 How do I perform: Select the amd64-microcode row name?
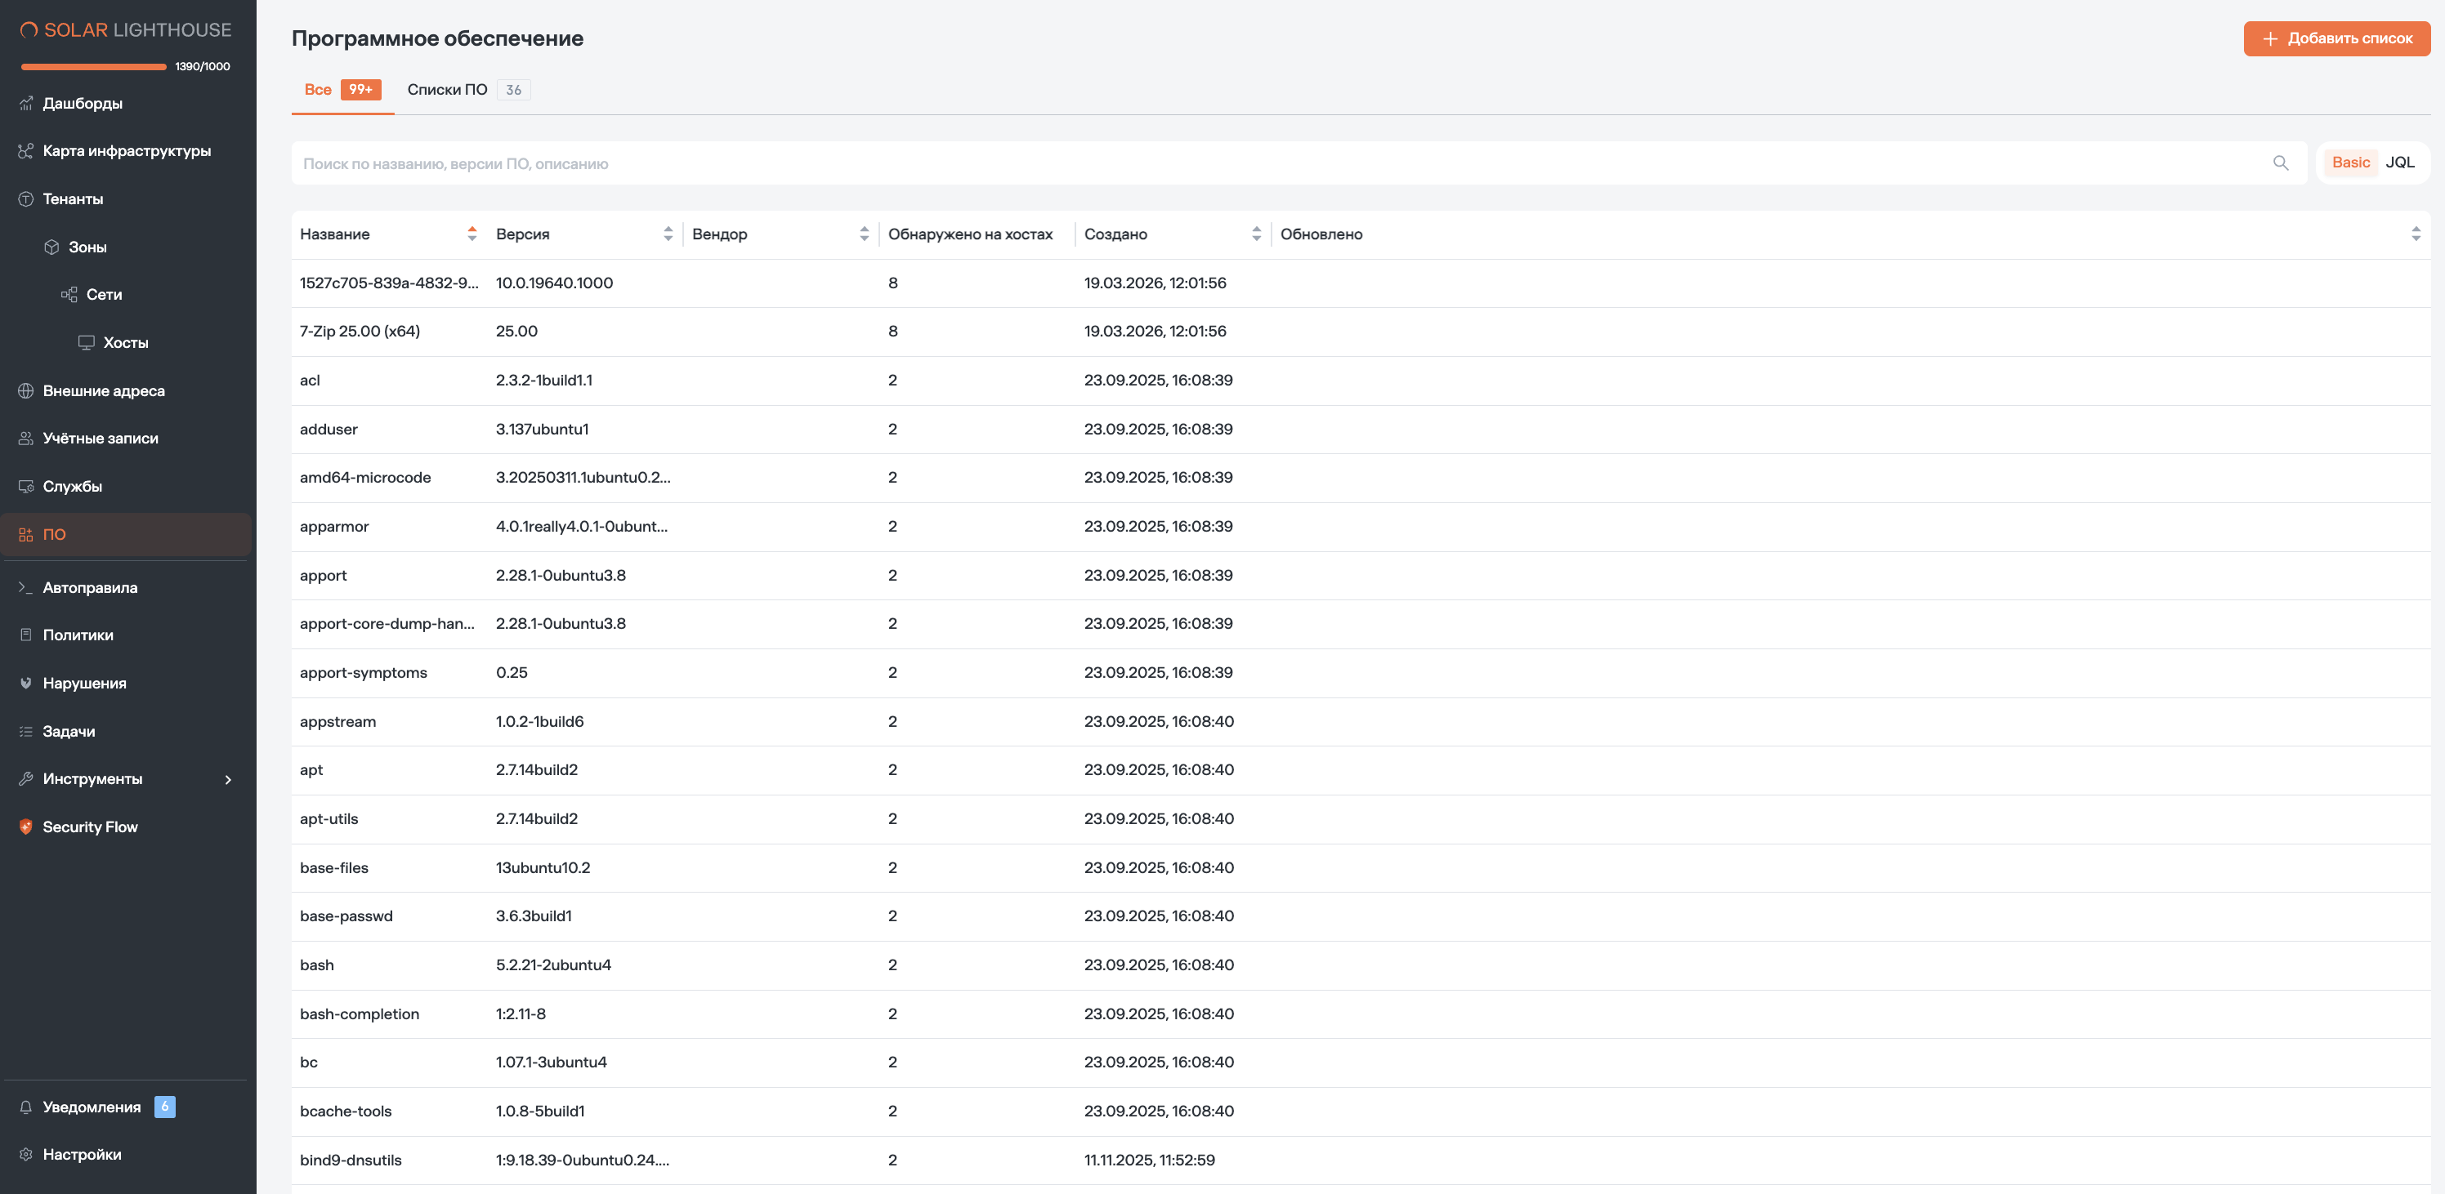(x=365, y=478)
